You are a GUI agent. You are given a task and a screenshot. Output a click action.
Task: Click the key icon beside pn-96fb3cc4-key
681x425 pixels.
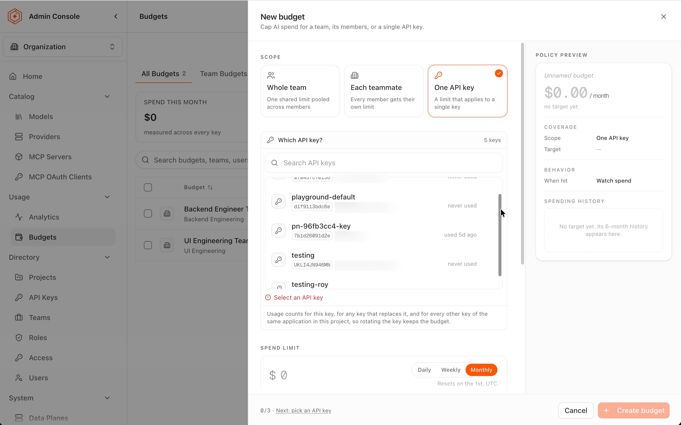[278, 231]
